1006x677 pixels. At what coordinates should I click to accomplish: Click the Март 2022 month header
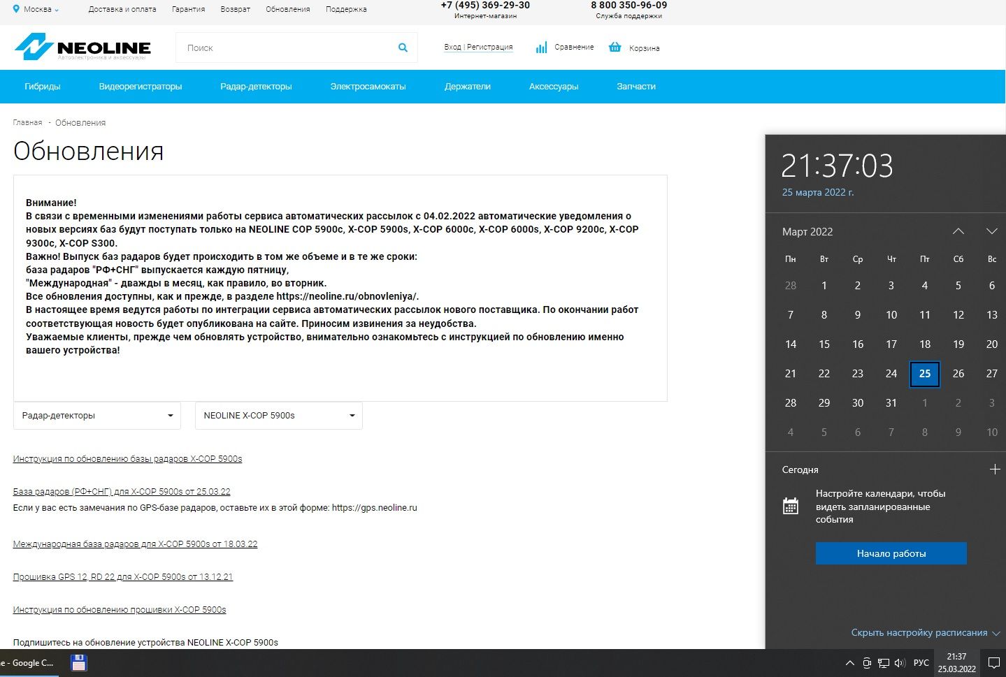tap(807, 232)
